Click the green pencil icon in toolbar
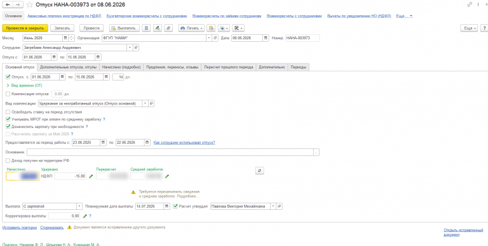This screenshot has width=488, height=246. [x=158, y=28]
